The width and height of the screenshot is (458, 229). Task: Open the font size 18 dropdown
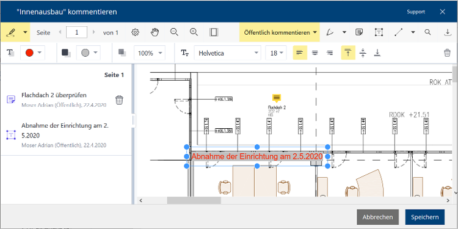coord(276,53)
